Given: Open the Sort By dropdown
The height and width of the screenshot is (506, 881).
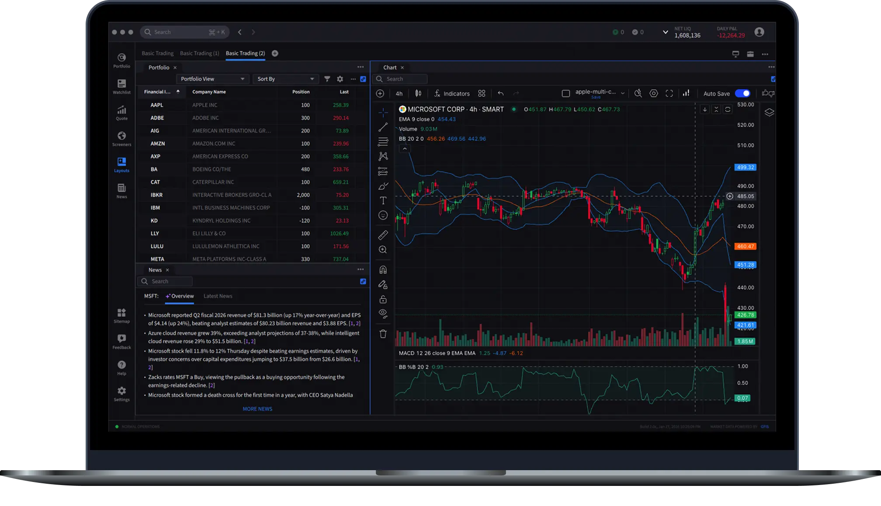Looking at the screenshot, I should click(286, 79).
